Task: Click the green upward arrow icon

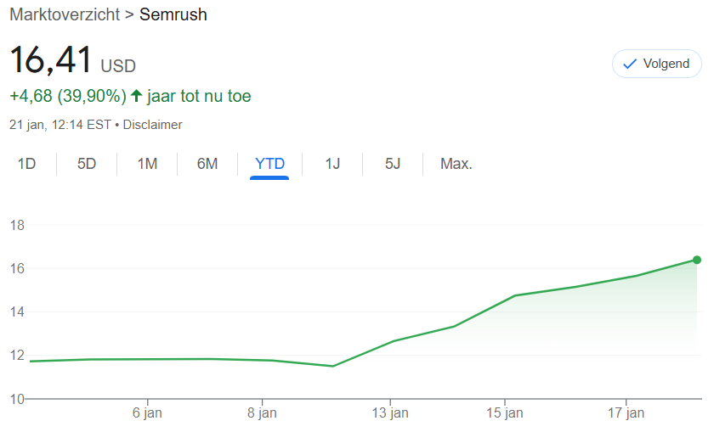Action: pyautogui.click(x=136, y=96)
